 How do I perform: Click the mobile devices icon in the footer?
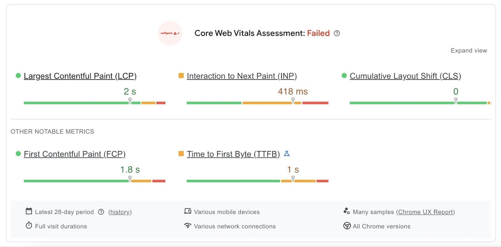[188, 211]
